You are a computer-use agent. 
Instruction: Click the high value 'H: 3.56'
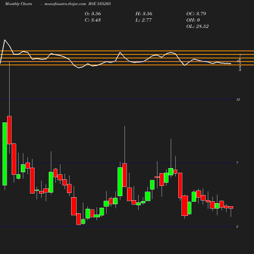(x=144, y=14)
